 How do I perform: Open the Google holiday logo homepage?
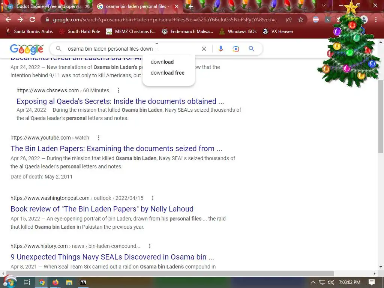click(x=27, y=49)
